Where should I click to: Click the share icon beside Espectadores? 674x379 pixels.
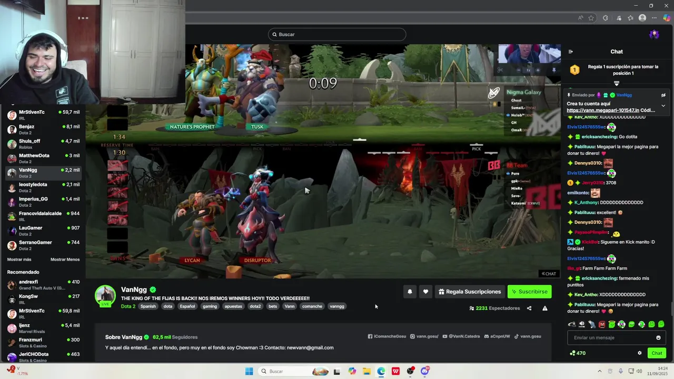pos(529,308)
